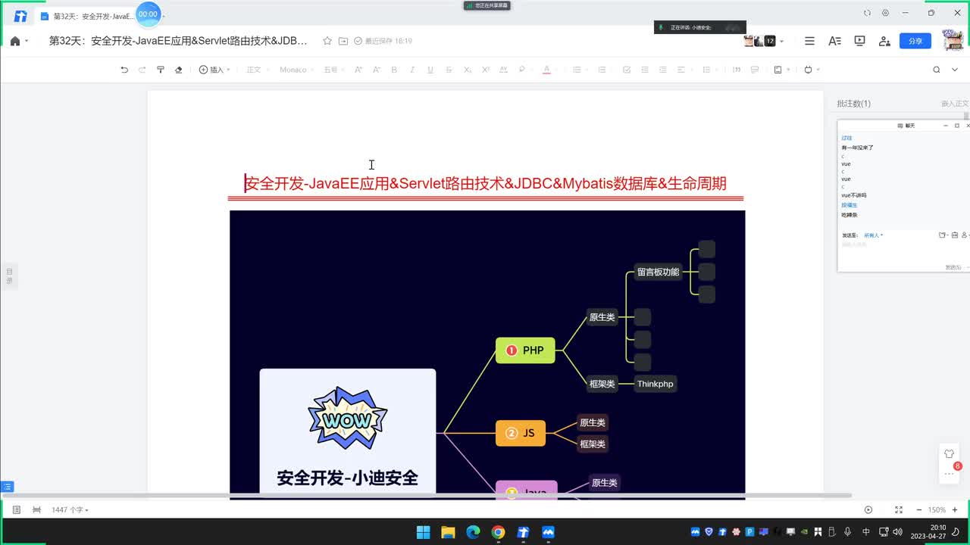The image size is (970, 545).
Task: Click the search icon in toolbar
Action: click(937, 70)
